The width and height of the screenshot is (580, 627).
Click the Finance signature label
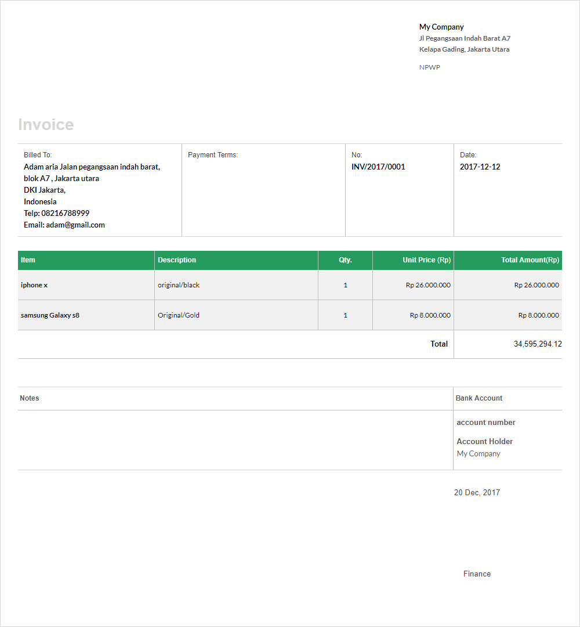pos(477,574)
